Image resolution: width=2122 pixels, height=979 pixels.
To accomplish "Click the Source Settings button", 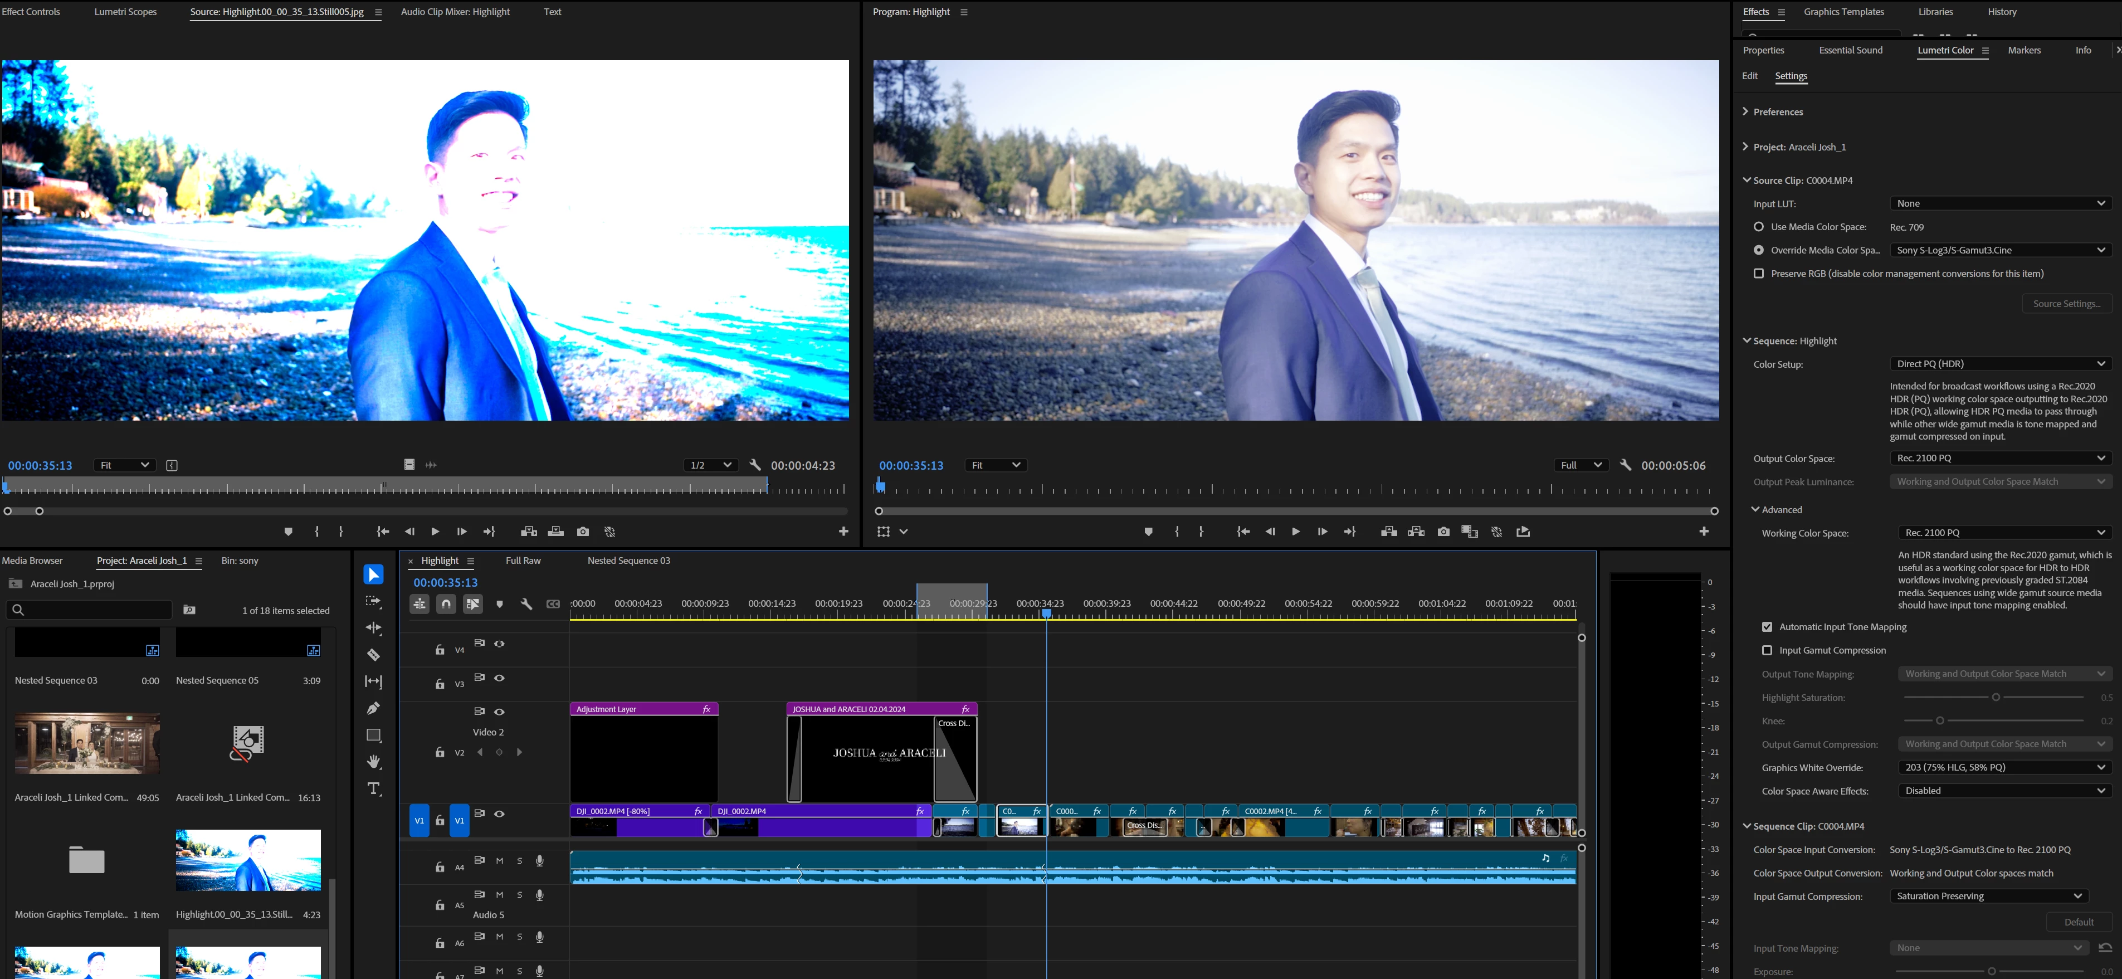I will [x=2066, y=303].
